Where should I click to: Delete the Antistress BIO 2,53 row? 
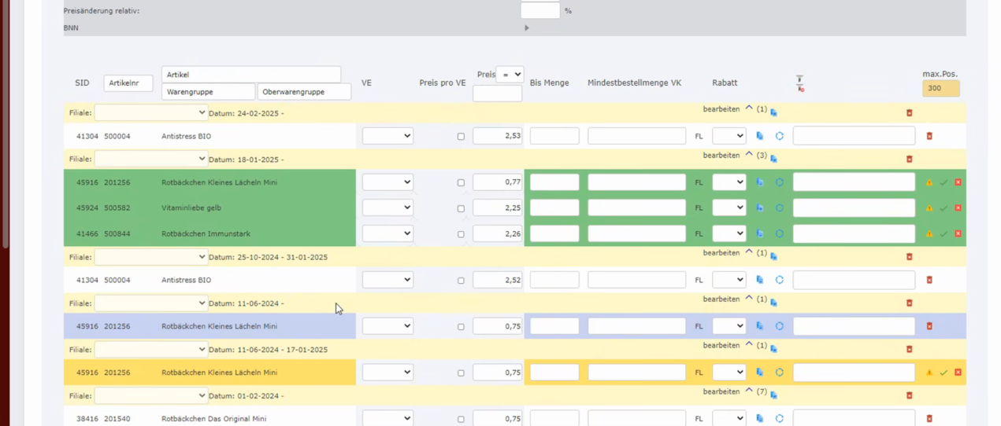tap(929, 136)
